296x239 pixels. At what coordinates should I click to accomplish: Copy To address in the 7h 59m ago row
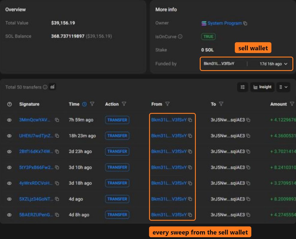(x=248, y=120)
